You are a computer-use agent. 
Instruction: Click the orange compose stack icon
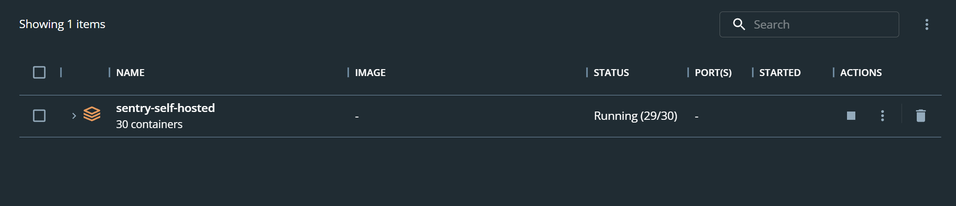click(x=92, y=114)
